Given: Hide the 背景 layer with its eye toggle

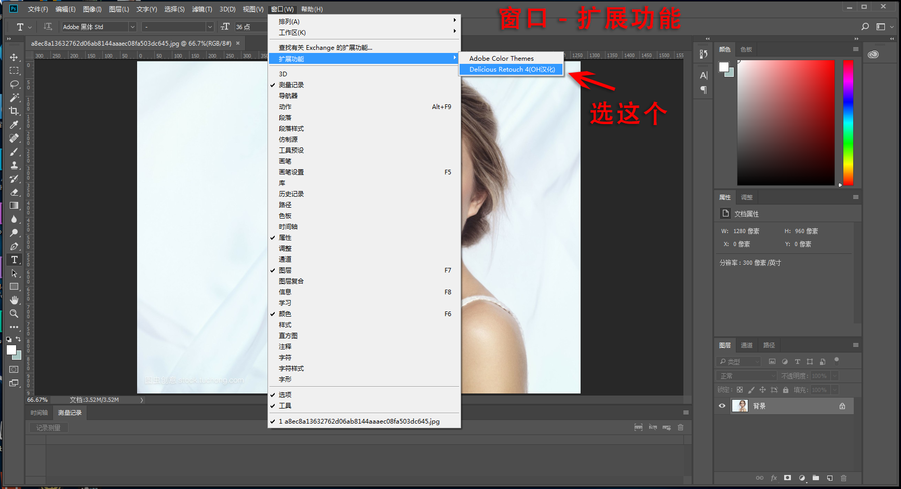Looking at the screenshot, I should coord(722,406).
